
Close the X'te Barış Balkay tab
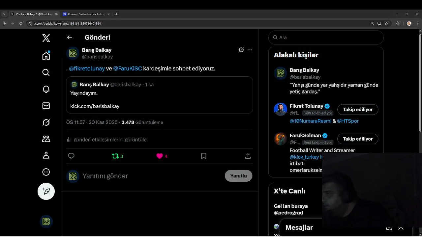click(x=56, y=14)
